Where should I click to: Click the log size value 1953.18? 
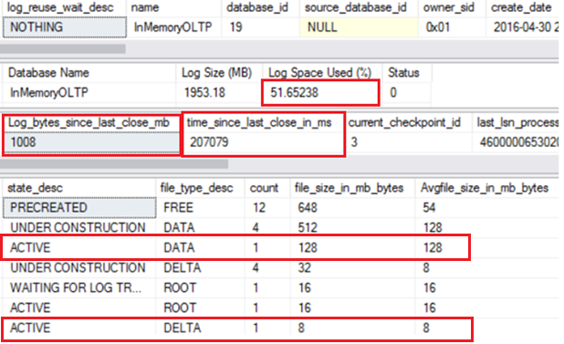(204, 93)
